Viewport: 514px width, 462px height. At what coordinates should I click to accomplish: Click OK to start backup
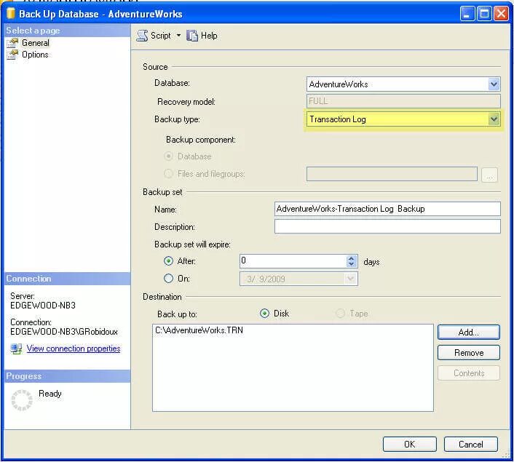[409, 445]
